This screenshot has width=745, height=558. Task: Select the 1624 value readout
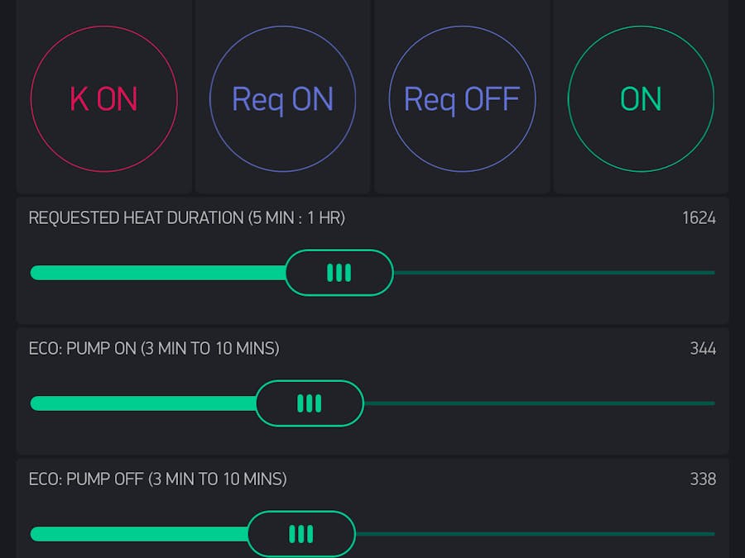(x=700, y=217)
